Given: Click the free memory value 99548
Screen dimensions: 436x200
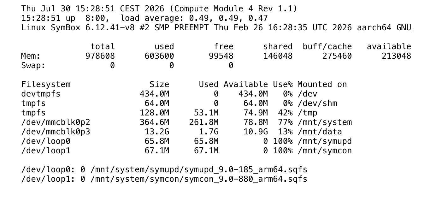Looking at the screenshot, I should click(221, 56).
